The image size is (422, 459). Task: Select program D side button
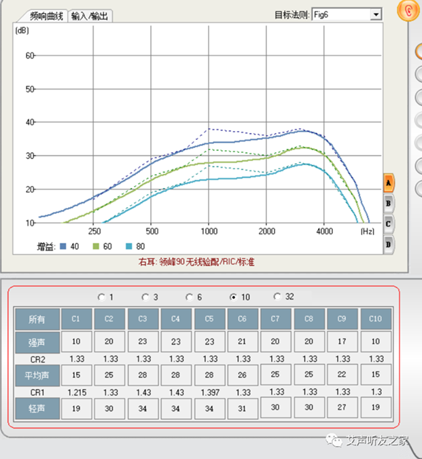pos(389,243)
